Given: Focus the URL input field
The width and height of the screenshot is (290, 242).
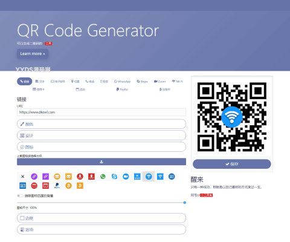Looking at the screenshot, I should point(101,112).
